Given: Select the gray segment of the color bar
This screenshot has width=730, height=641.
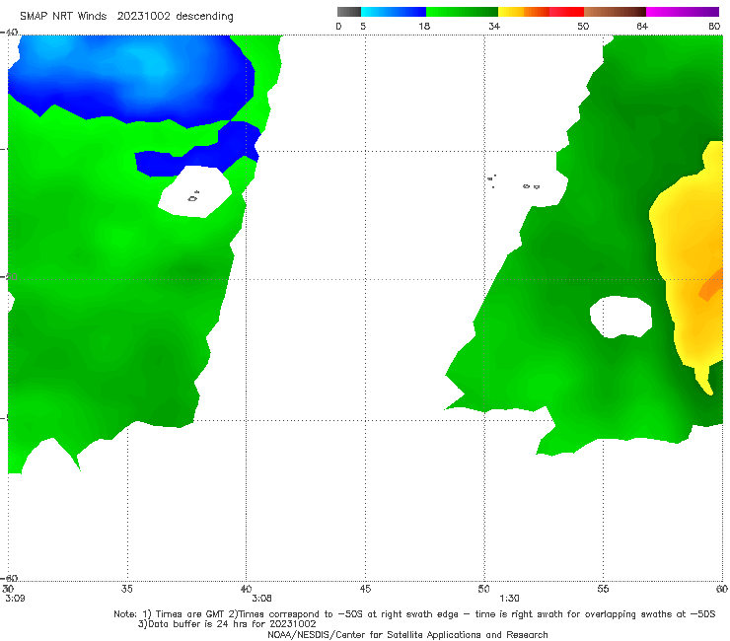Looking at the screenshot, I should [x=349, y=12].
